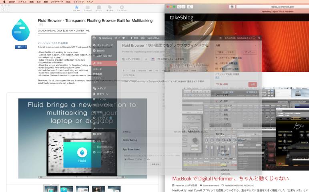This screenshot has height=192, width=309.
Task: Open the Safari menu in menu bar
Action: (12, 2)
